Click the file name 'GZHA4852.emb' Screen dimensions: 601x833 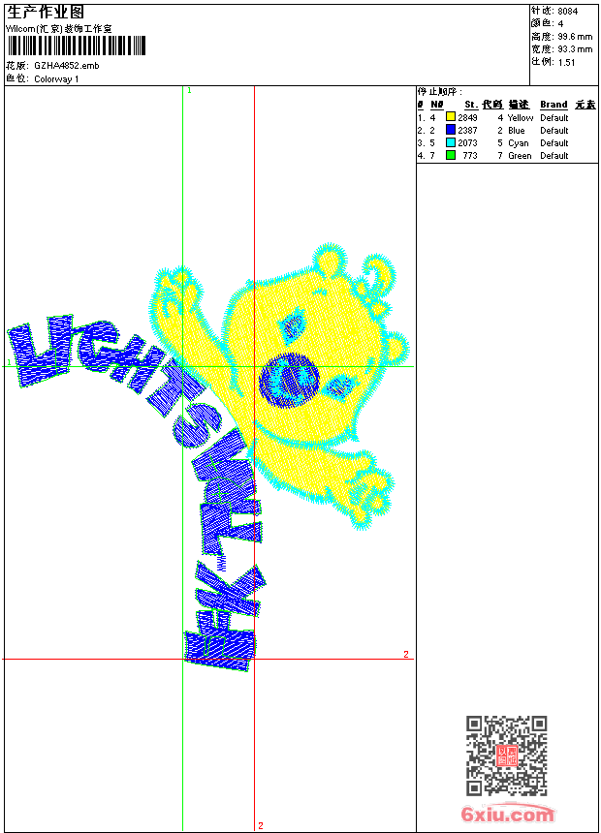click(67, 66)
